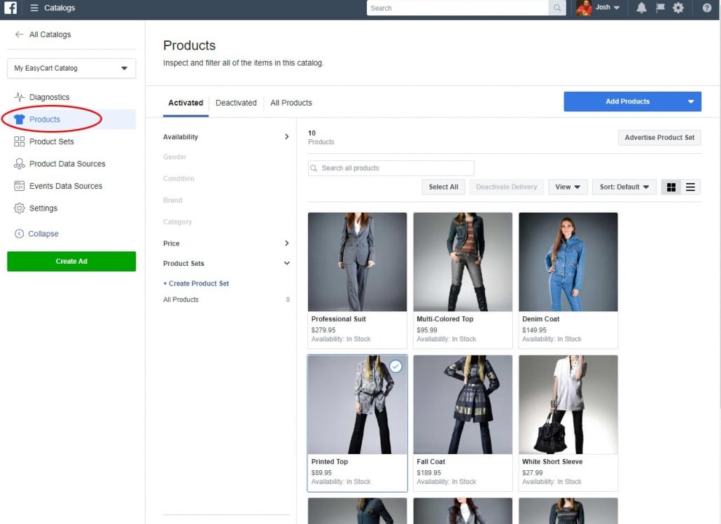Click the Facebook logo icon

tap(10, 8)
